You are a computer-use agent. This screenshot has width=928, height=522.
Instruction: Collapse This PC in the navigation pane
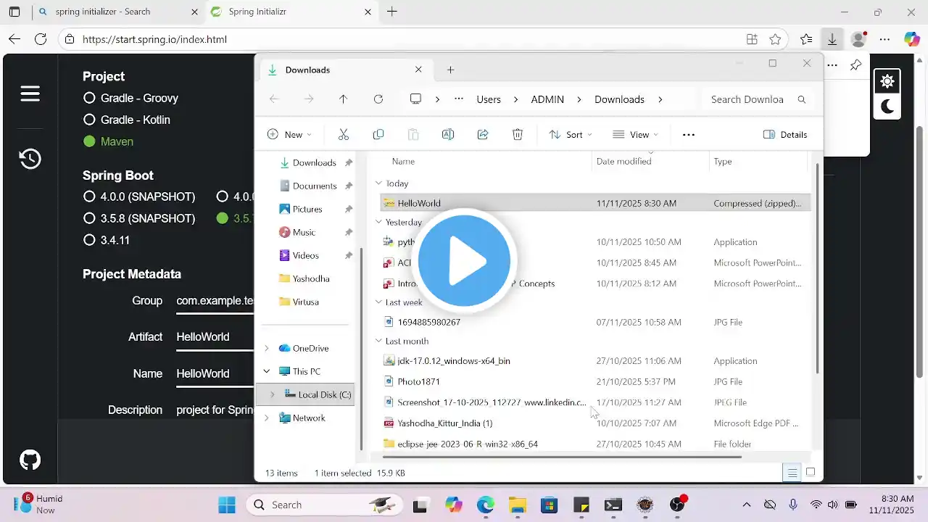point(267,371)
